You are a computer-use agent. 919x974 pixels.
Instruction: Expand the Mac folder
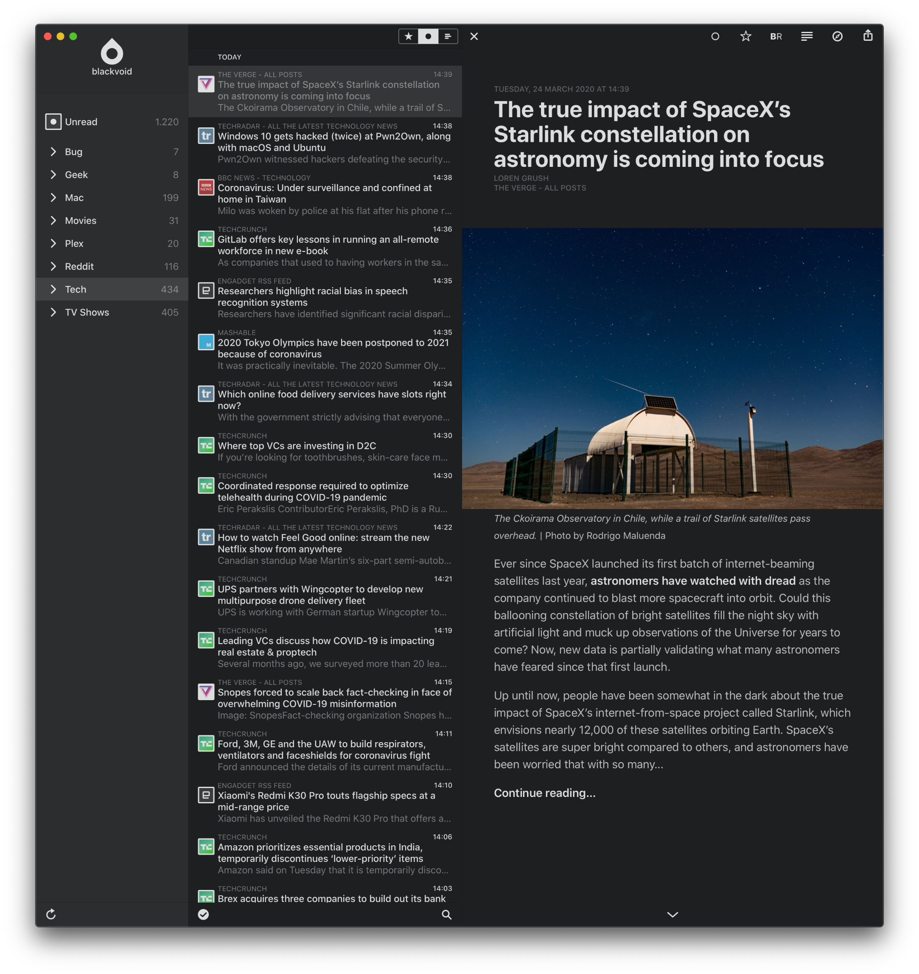(x=53, y=197)
